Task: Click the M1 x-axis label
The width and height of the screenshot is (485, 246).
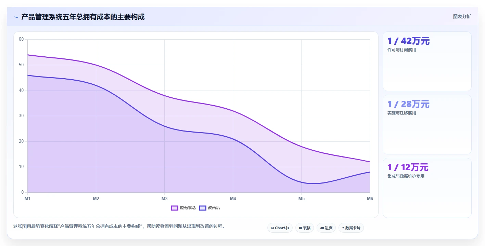Action: pyautogui.click(x=27, y=199)
